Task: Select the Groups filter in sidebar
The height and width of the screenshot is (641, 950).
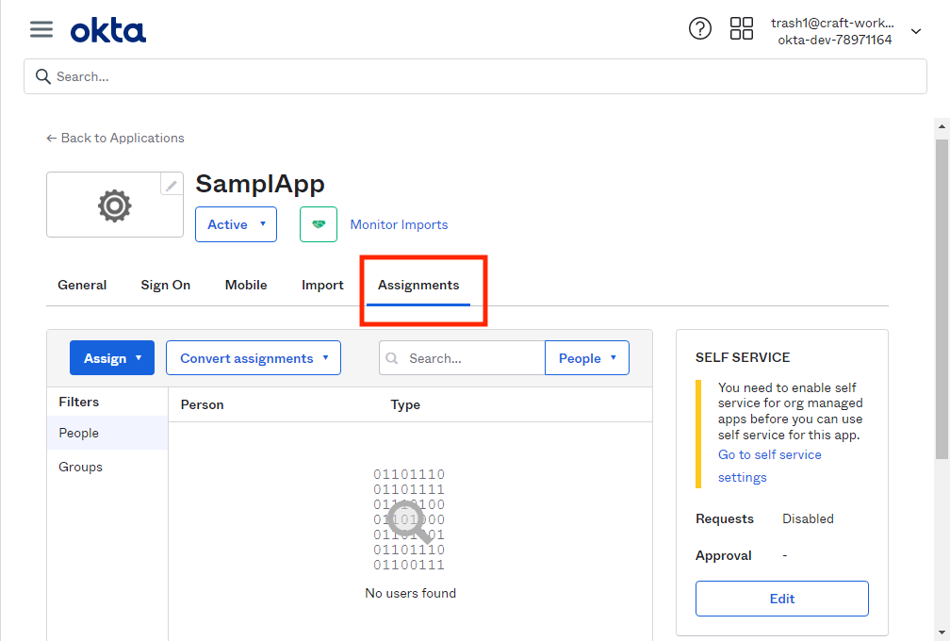Action: 107,467
